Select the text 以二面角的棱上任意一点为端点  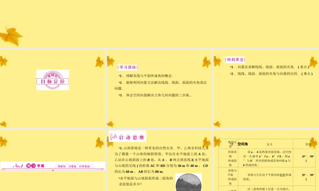[x=269, y=189]
